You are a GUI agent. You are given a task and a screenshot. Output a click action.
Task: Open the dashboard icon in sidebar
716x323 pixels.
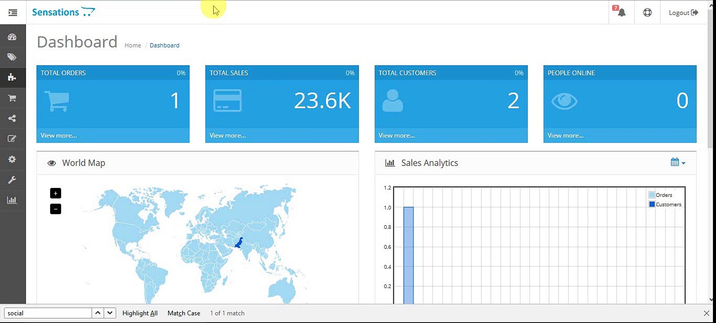click(x=12, y=37)
